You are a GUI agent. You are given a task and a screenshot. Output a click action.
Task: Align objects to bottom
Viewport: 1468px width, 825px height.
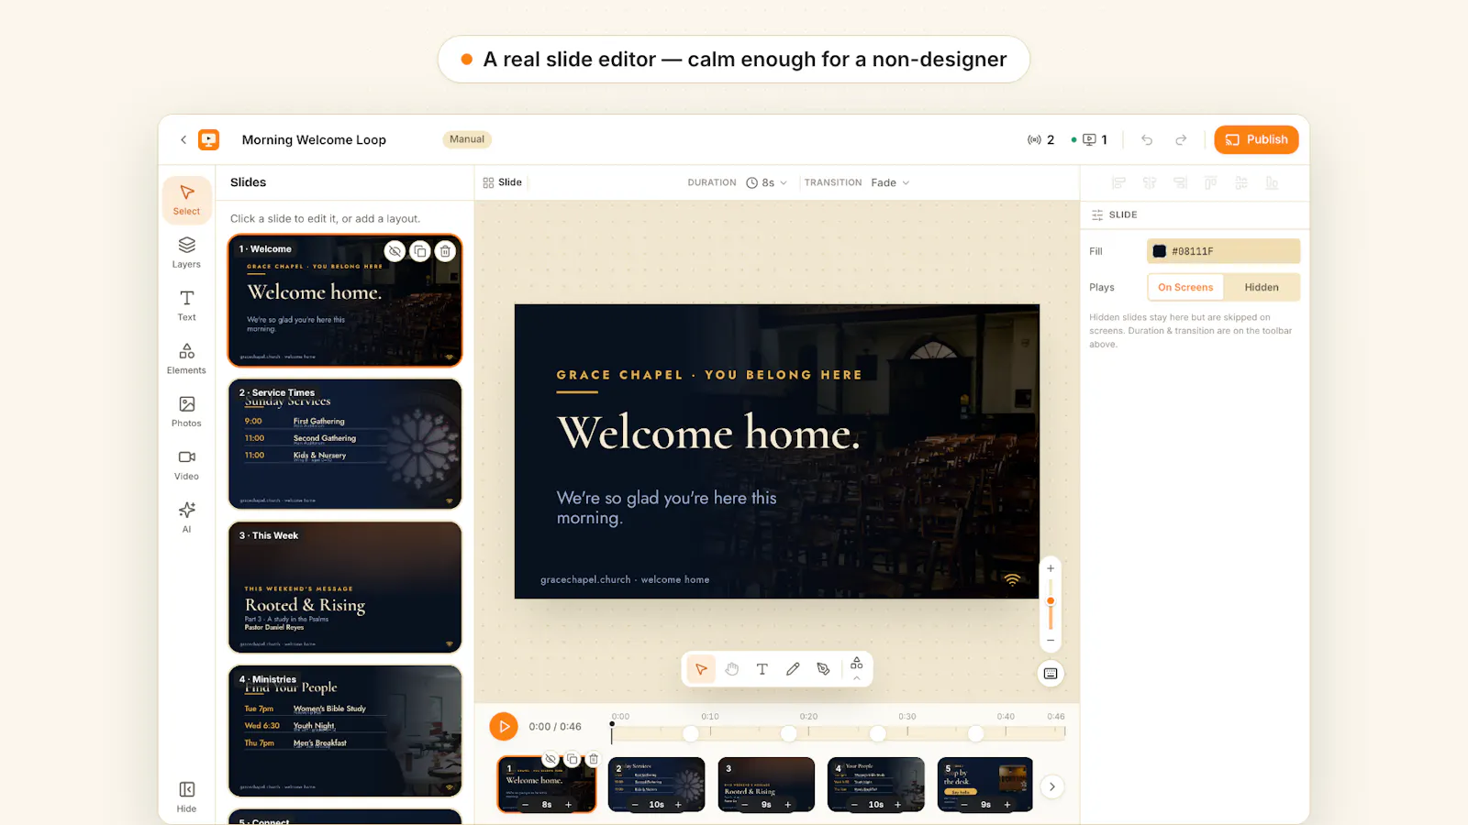tap(1272, 182)
